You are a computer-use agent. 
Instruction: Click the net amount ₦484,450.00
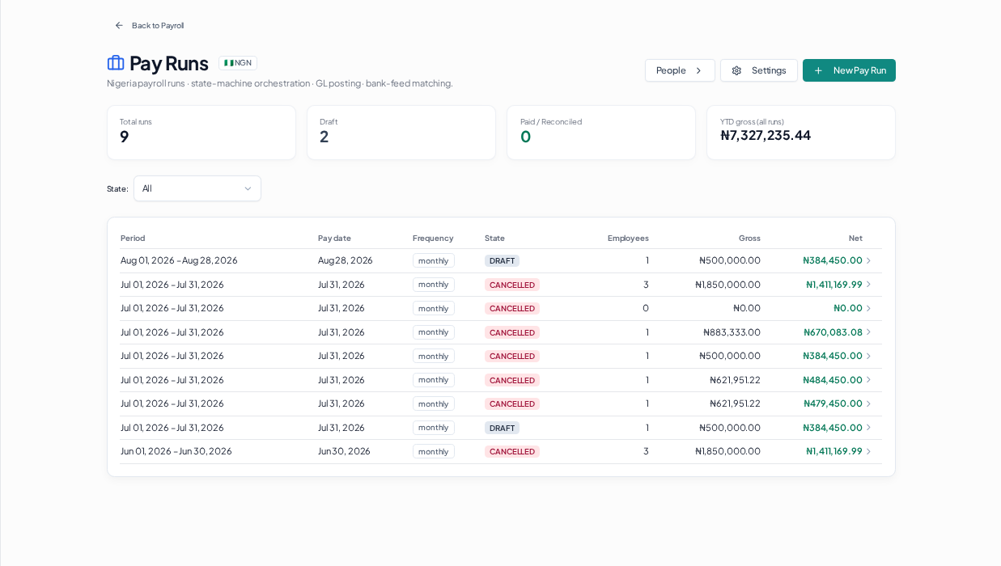click(x=833, y=380)
